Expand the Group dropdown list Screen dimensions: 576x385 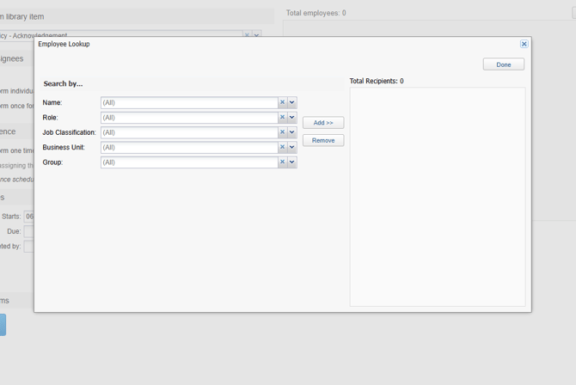click(292, 162)
